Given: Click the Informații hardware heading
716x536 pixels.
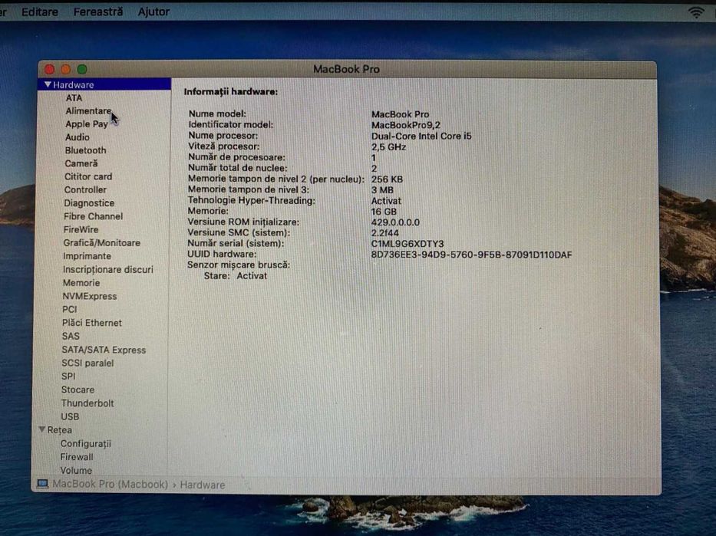Looking at the screenshot, I should point(230,92).
